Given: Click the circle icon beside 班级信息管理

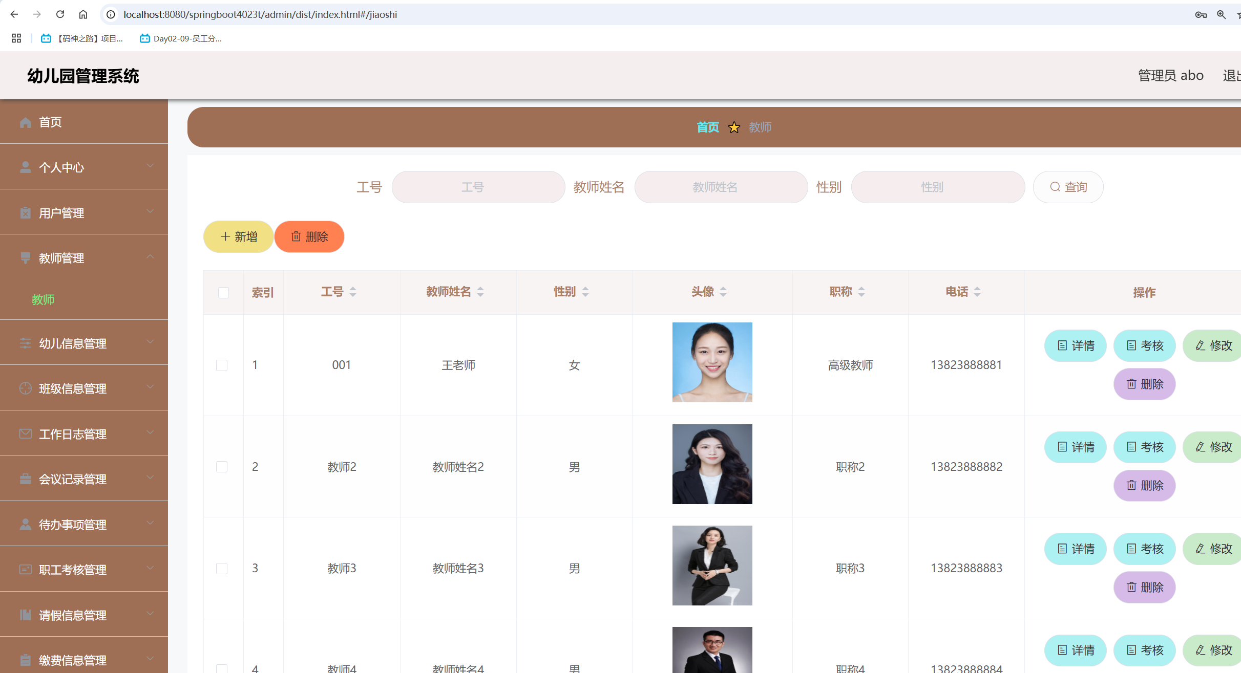Looking at the screenshot, I should (x=25, y=388).
